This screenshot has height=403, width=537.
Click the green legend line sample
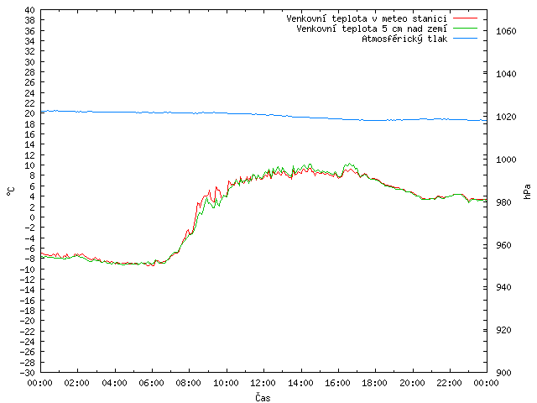pos(465,29)
